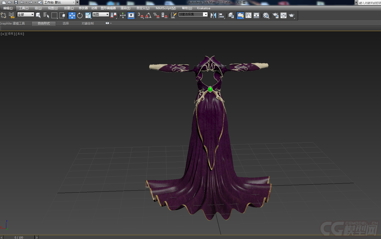The width and height of the screenshot is (381, 239).
Task: Select the Link tool
Action: [3, 15]
